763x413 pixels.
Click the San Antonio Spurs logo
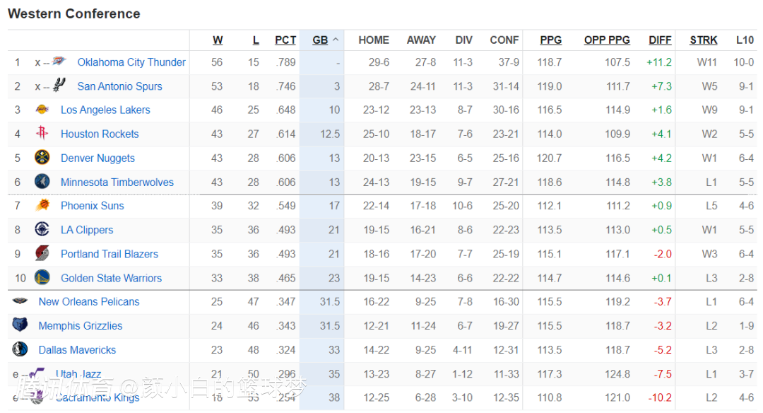59,86
